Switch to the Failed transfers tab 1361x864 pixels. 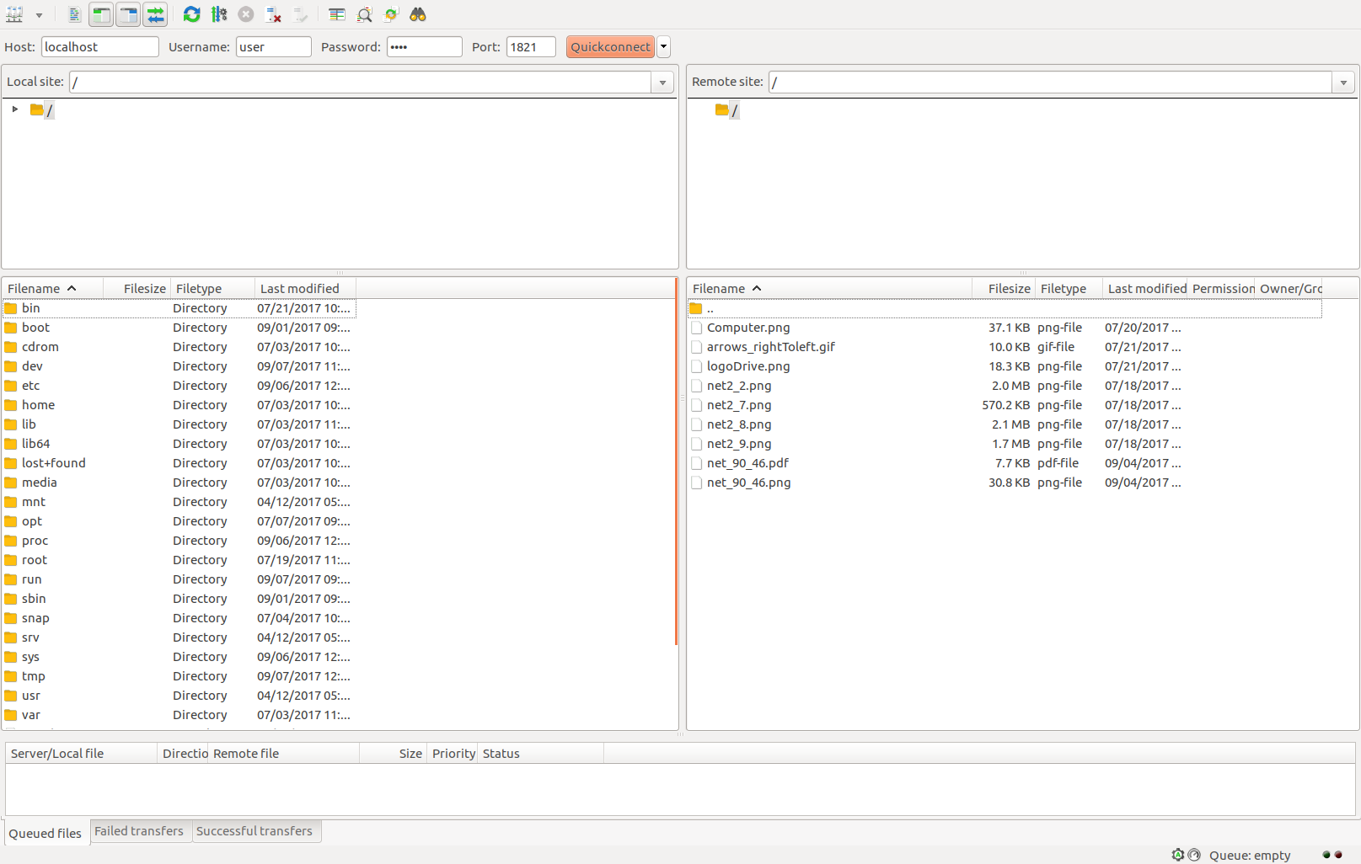click(x=139, y=831)
